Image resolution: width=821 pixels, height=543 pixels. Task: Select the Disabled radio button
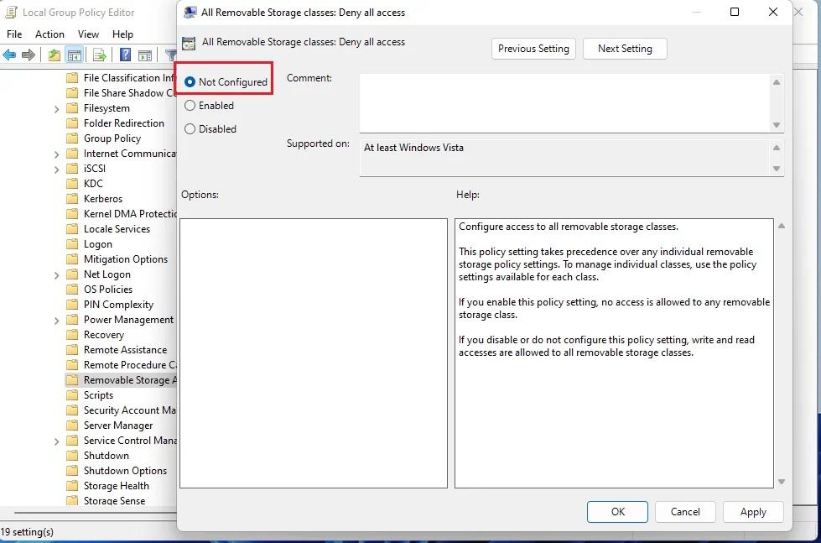click(x=190, y=129)
